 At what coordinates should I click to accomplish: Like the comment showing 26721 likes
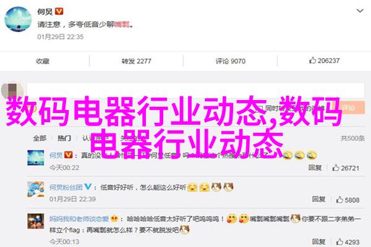[x=346, y=168]
